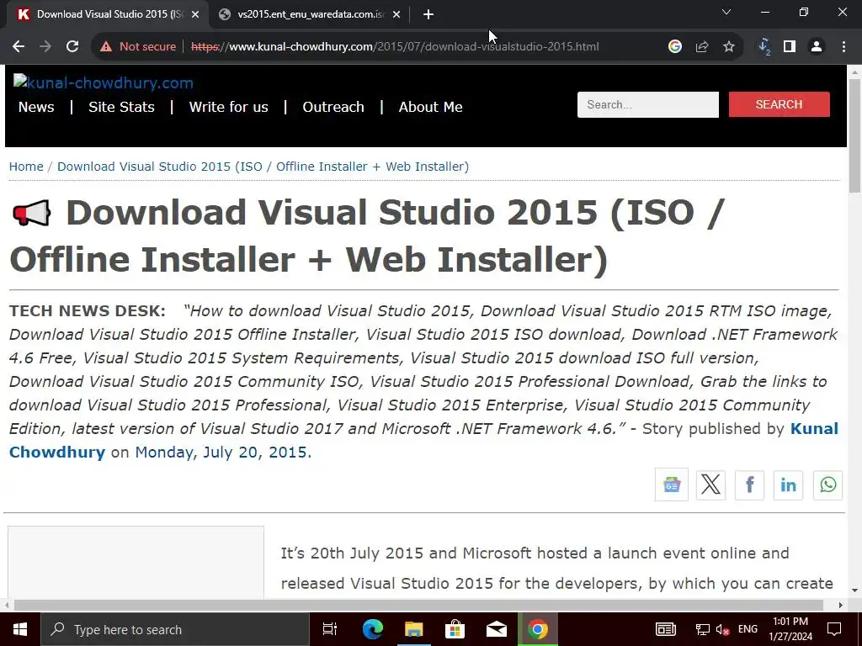Share article on Google News icon
Viewport: 862px width, 646px height.
click(671, 485)
